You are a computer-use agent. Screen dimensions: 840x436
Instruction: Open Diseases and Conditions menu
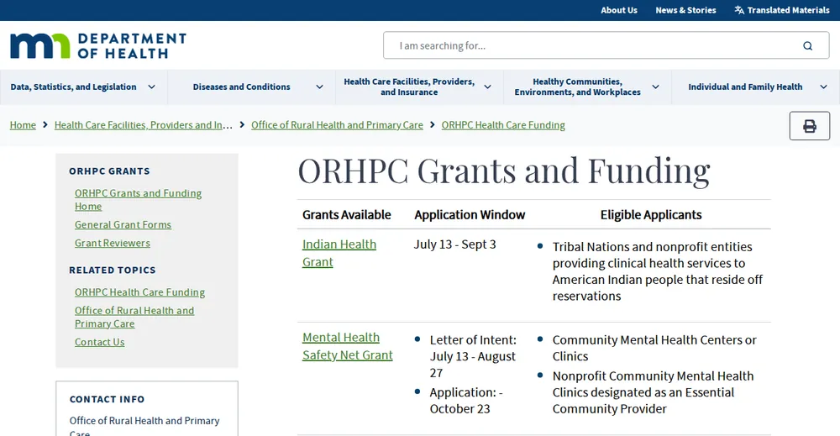coord(242,87)
